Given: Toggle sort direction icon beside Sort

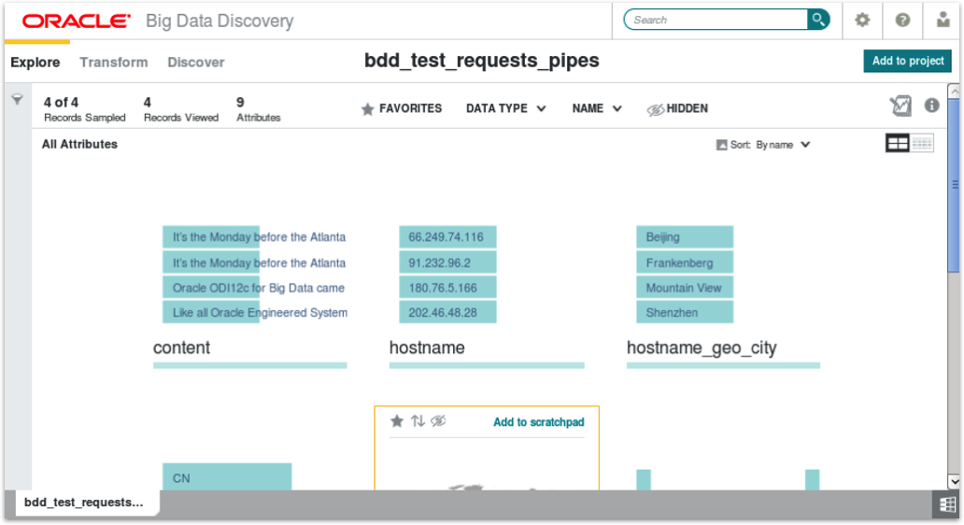Looking at the screenshot, I should (x=722, y=145).
